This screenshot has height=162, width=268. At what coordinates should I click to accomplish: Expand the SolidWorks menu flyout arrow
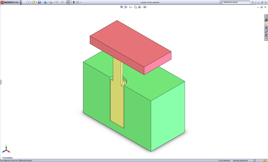[x=21, y=2]
